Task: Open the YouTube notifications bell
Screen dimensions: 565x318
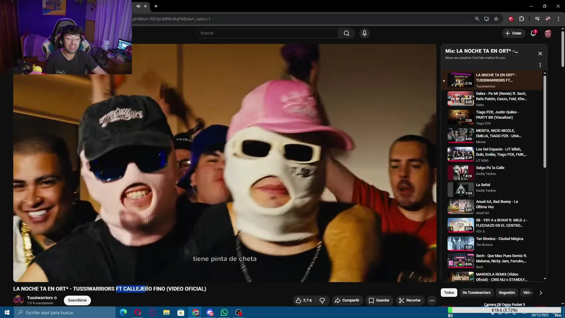Action: 533,33
